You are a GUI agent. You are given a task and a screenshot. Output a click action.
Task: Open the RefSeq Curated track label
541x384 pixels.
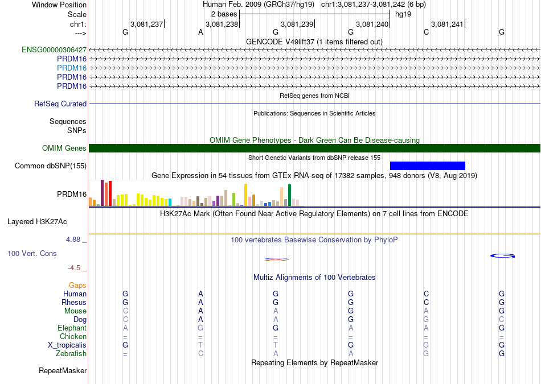tap(60, 104)
